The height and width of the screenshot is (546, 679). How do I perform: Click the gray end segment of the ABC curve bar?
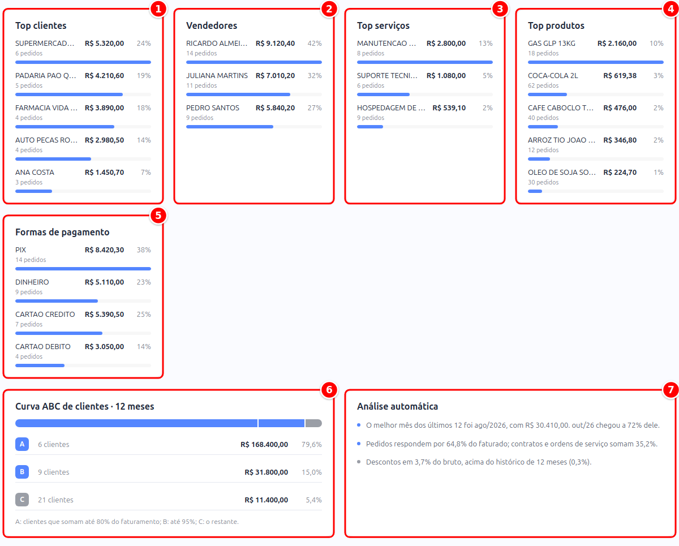(x=313, y=423)
